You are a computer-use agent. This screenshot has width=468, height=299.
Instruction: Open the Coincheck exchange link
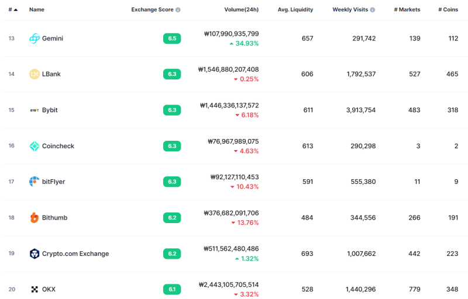click(x=58, y=146)
